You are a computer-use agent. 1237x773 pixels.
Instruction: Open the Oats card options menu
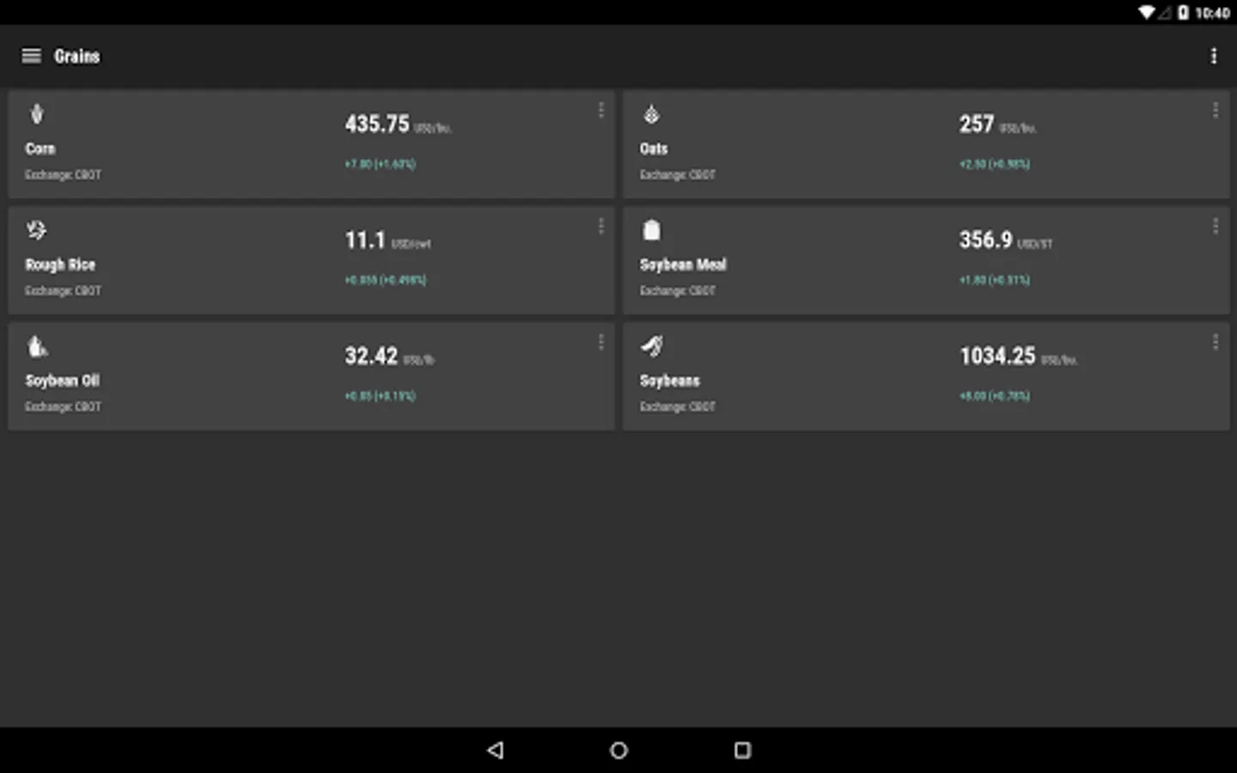1215,110
